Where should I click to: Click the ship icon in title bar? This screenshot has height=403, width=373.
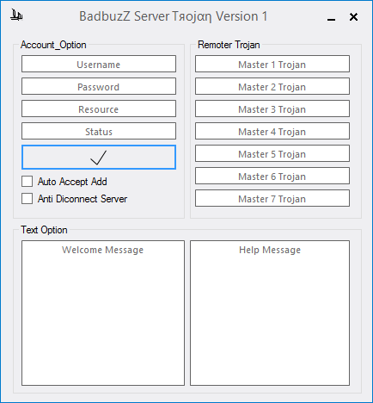(16, 15)
